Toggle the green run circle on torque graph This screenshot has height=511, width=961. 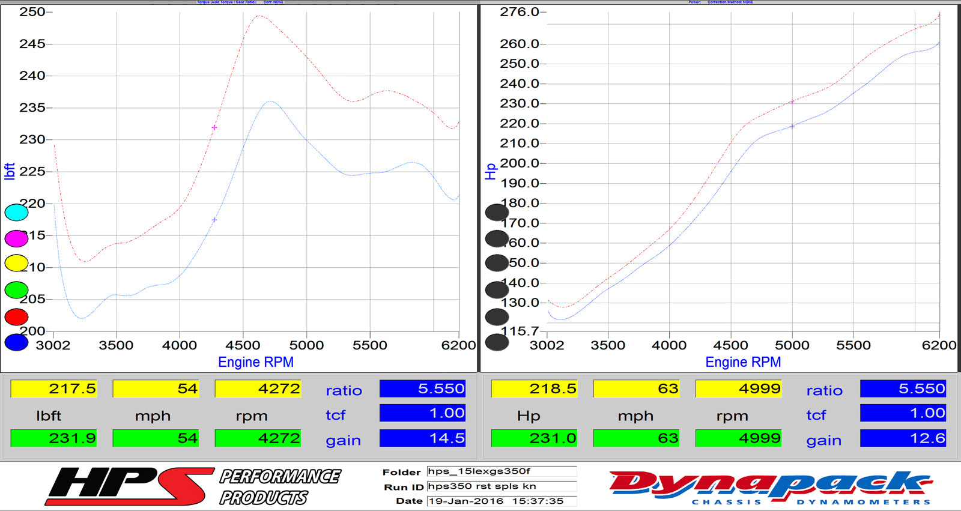[x=16, y=290]
